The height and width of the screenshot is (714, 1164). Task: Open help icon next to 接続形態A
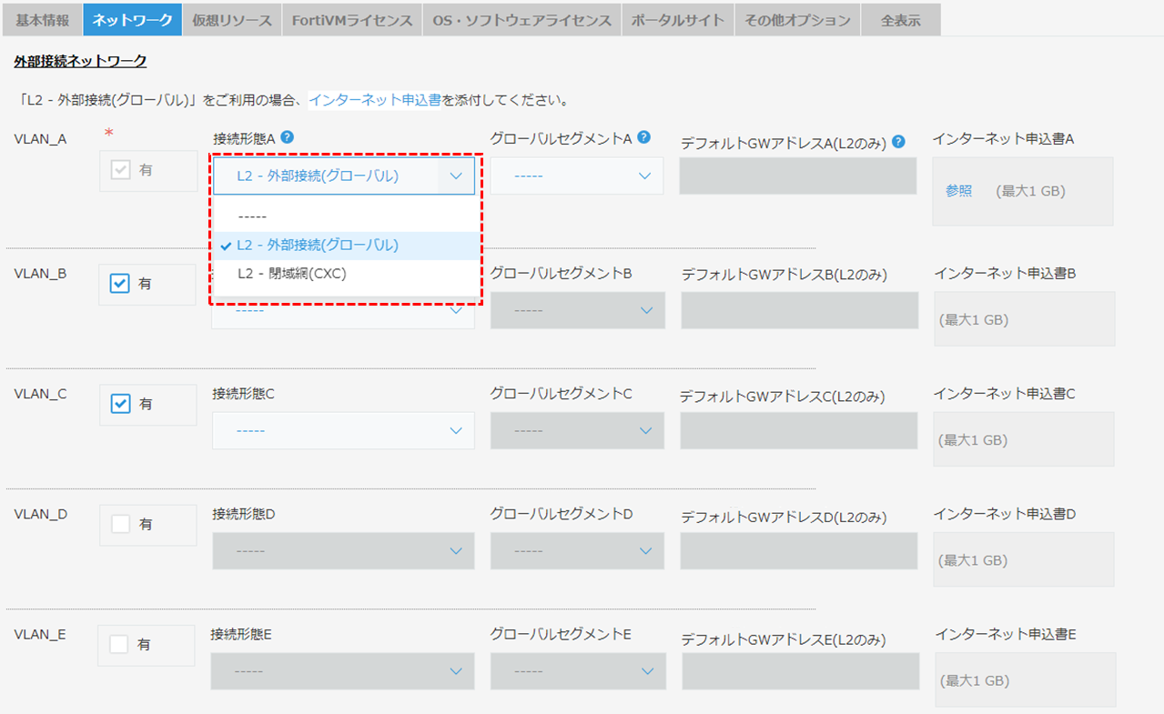pyautogui.click(x=287, y=137)
